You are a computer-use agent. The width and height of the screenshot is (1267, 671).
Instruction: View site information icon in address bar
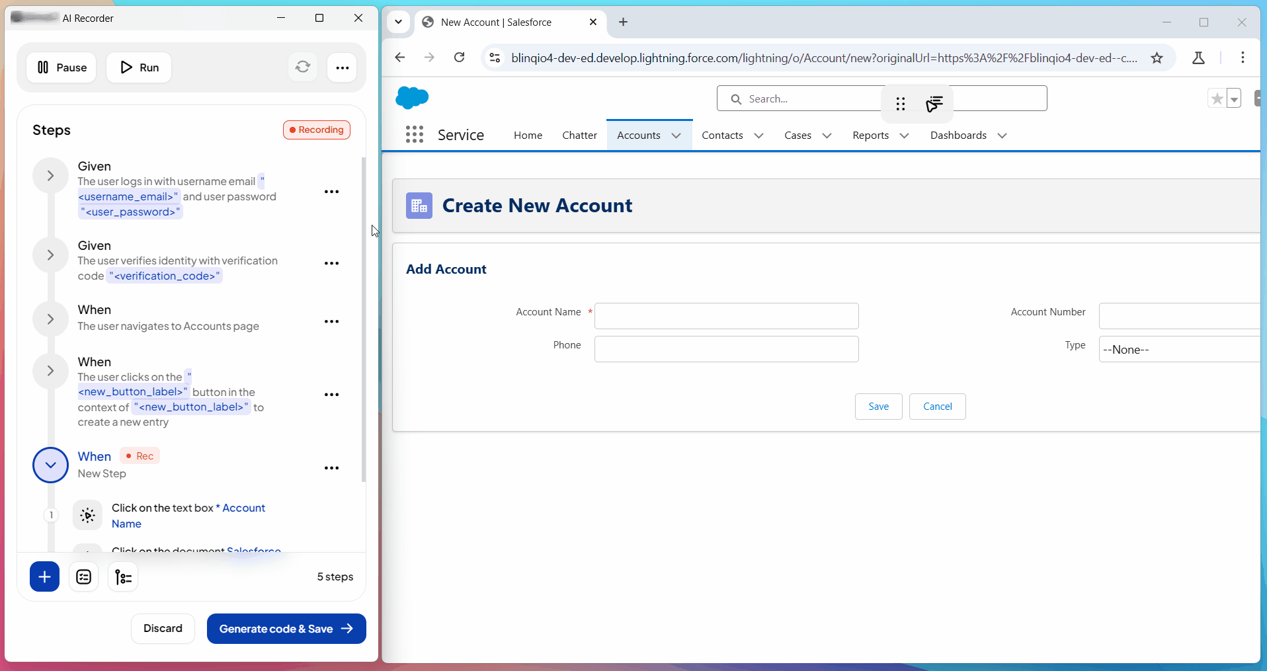pyautogui.click(x=495, y=58)
